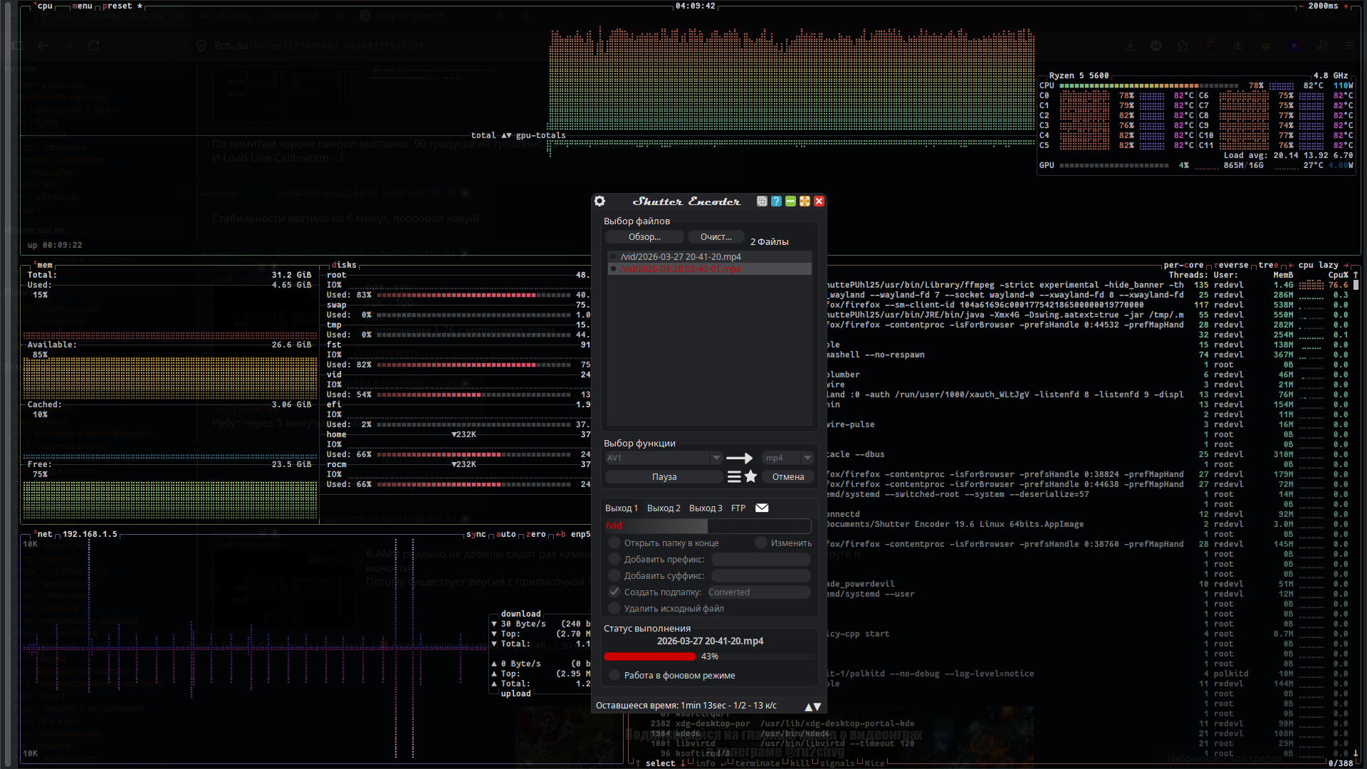The height and width of the screenshot is (769, 1367).
Task: Open the three-line function menu icon
Action: point(734,477)
